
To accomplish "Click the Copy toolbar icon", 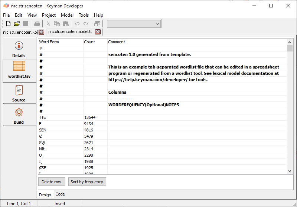I will pos(57,24).
